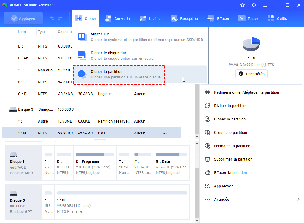Select Disque 3 in the disk map
Screen dimensions: 304x223
pyautogui.click(x=23, y=202)
